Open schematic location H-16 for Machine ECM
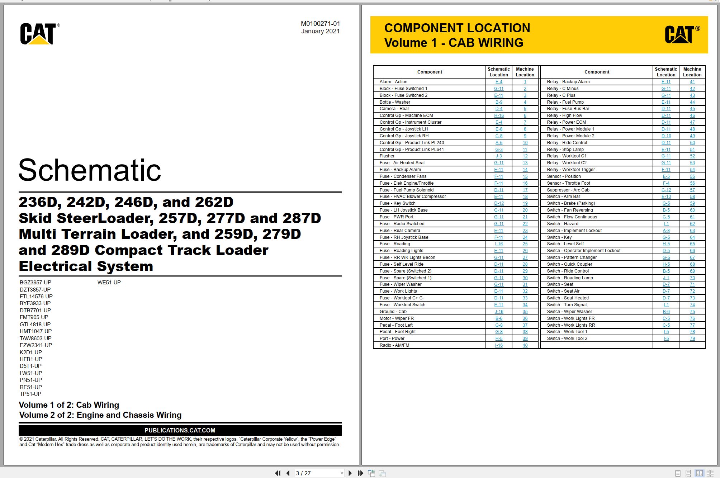 [x=499, y=115]
